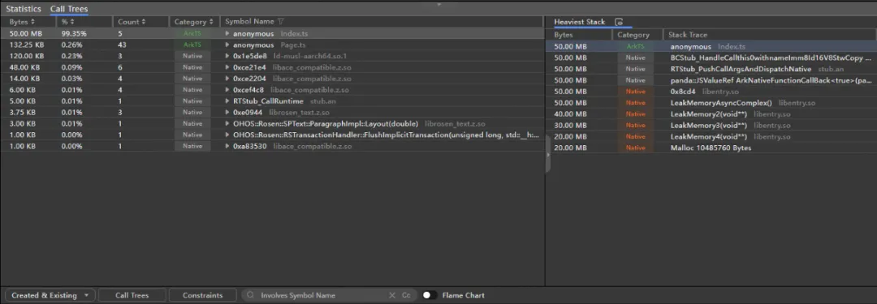Screen dimensions: 877x304
Task: Select the LeakMemory2(void**) stack frame
Action: (731, 114)
